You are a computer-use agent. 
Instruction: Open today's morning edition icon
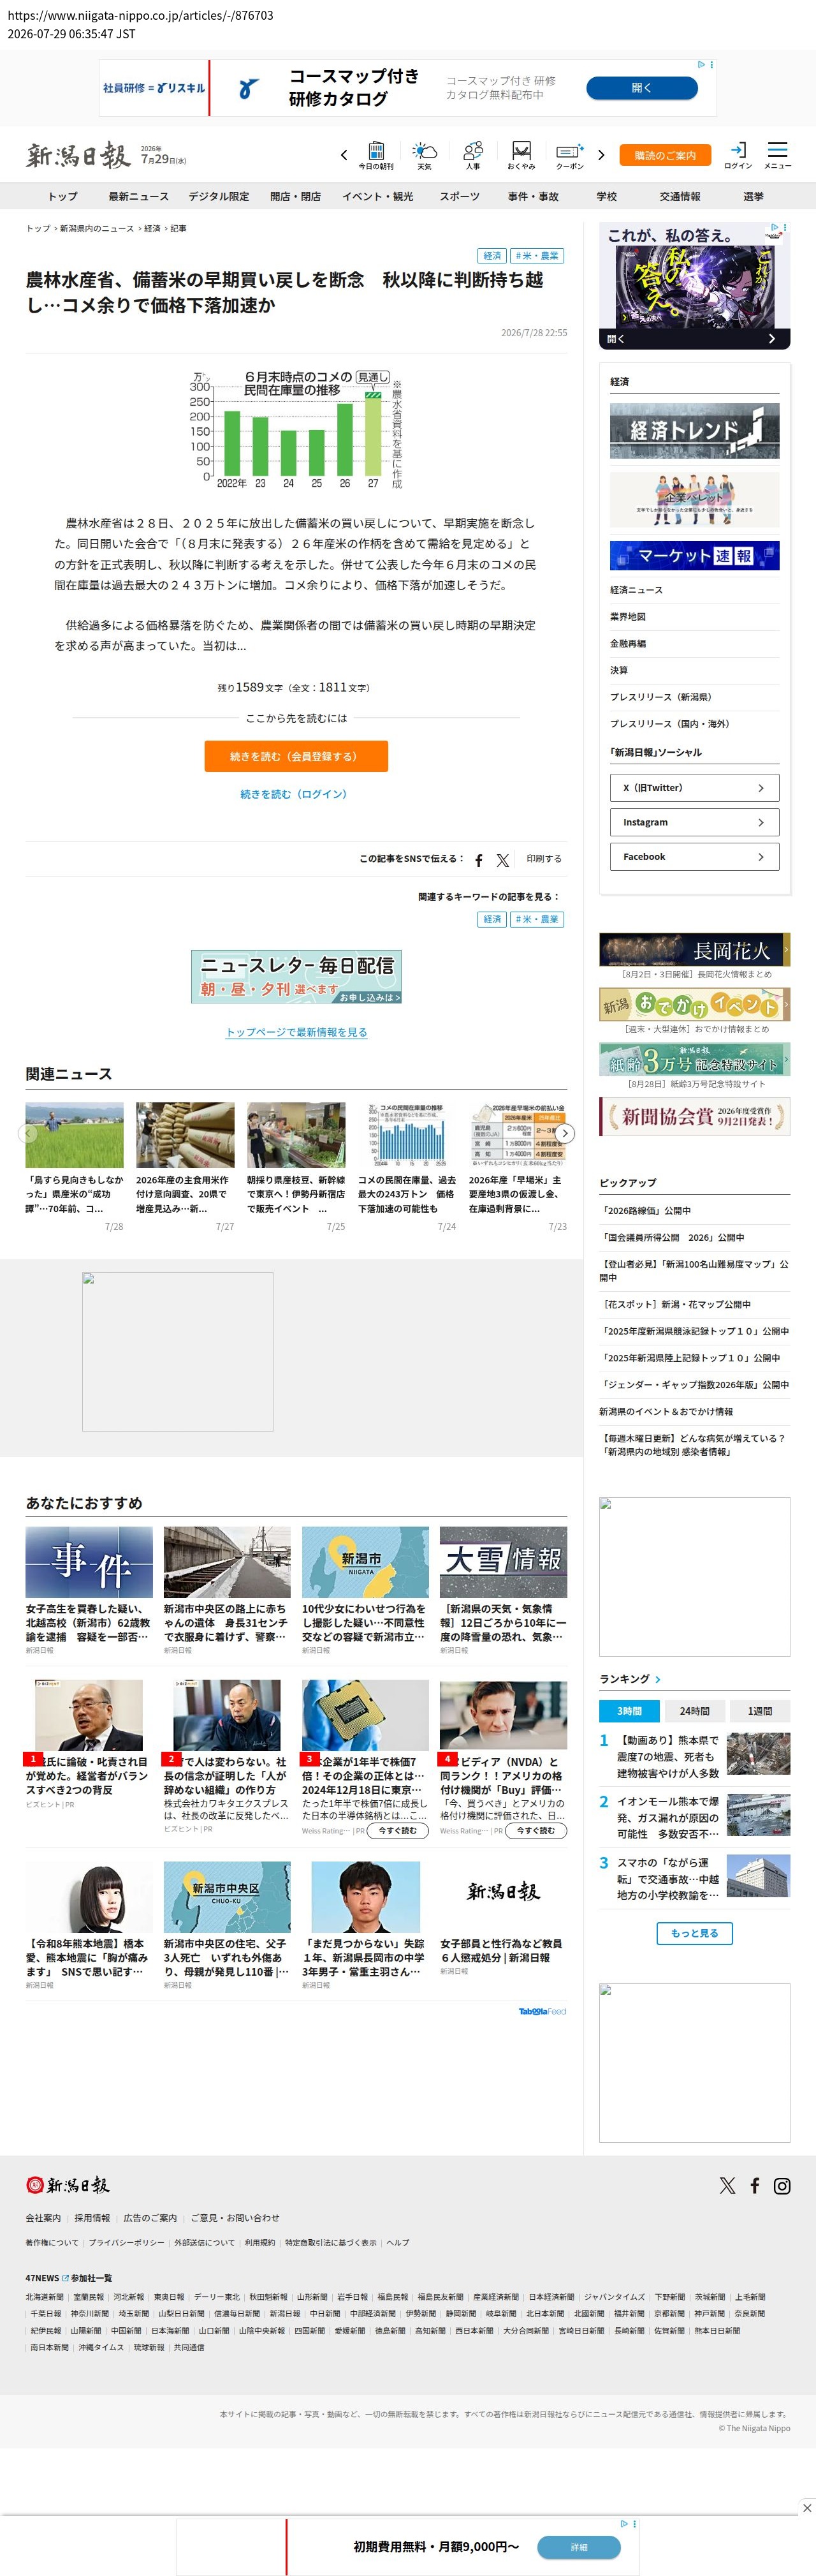click(x=375, y=155)
